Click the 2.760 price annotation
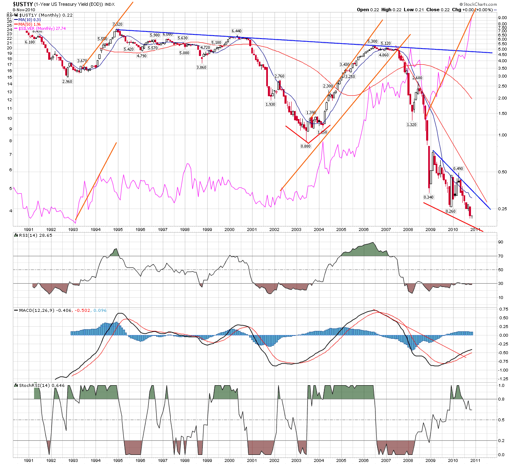The height and width of the screenshot is (464, 515). [280, 76]
